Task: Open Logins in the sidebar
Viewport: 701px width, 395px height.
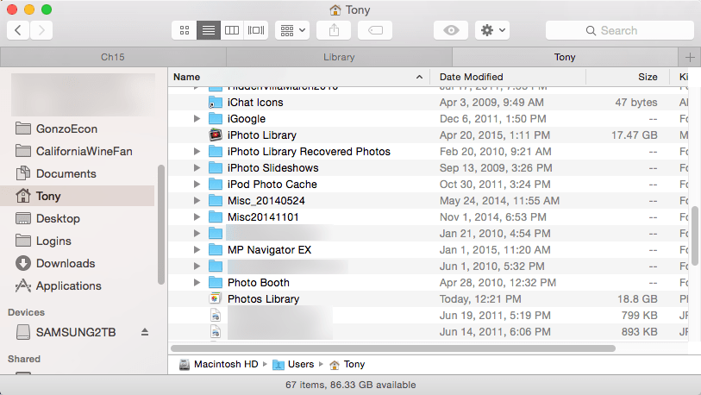Action: [x=43, y=241]
